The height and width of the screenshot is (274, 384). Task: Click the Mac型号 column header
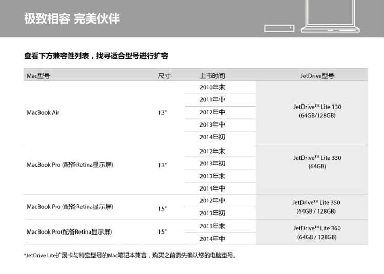tap(38, 76)
